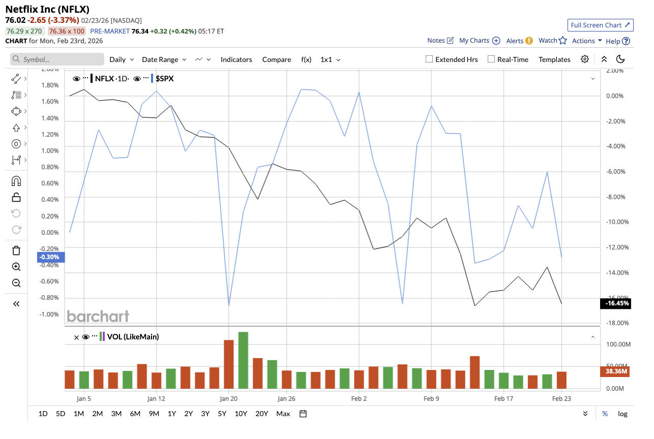
Task: Delete drawings with the trash icon
Action: pyautogui.click(x=16, y=250)
